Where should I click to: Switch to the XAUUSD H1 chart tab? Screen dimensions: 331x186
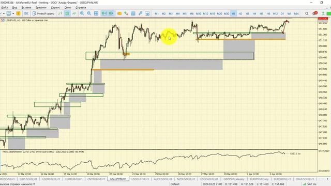pos(305,179)
